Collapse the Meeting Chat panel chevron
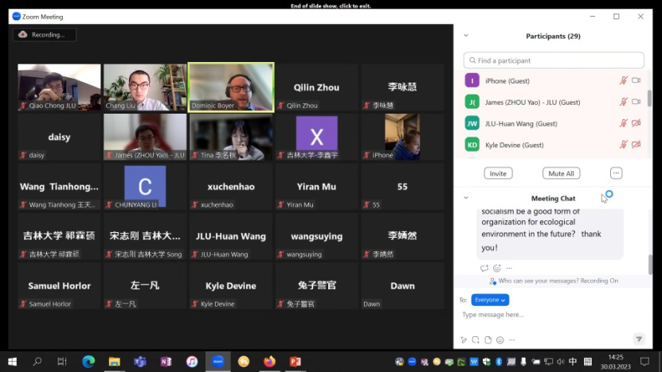This screenshot has height=372, width=662. 466,198
